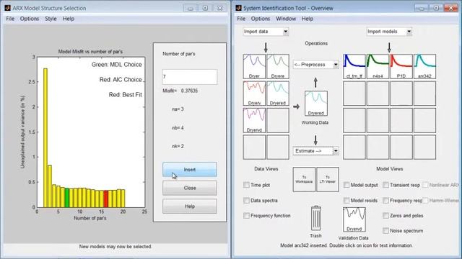Click the MATLAB icon in ARX window title
Viewport: 462px width, 259px height.
(8, 8)
